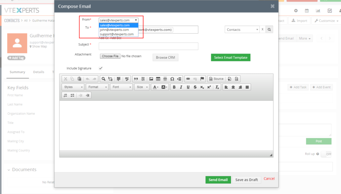The width and height of the screenshot is (341, 194).
Task: Click in the Subject field
Action: tap(148, 46)
